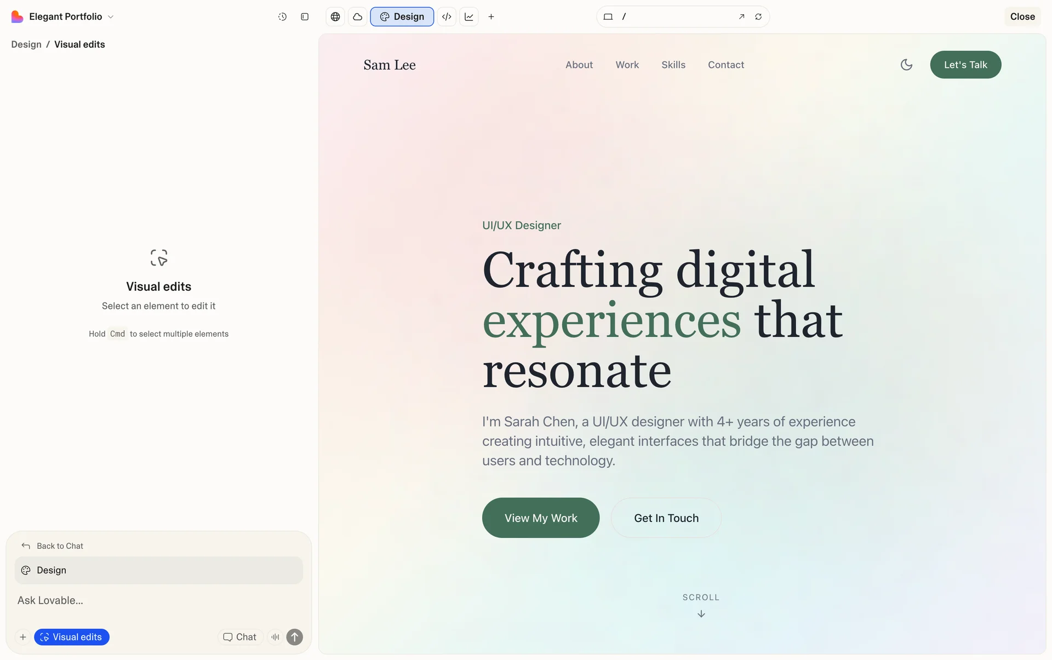The image size is (1052, 660).
Task: Open the code view icon
Action: (447, 17)
